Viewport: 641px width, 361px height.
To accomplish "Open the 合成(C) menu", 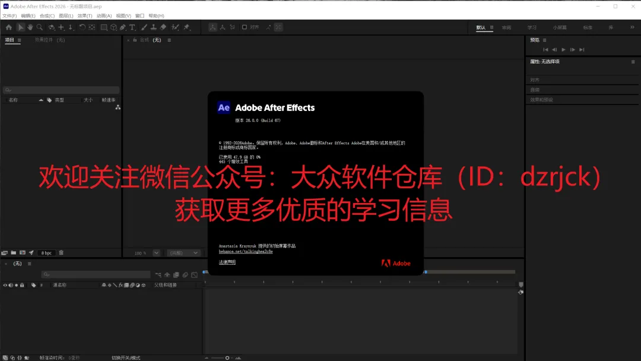I will pyautogui.click(x=47, y=16).
